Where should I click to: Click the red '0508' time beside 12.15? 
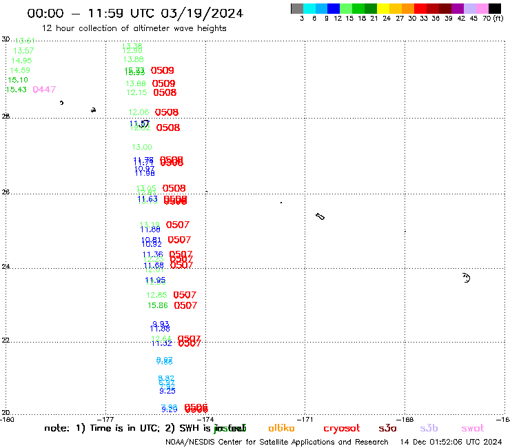tap(165, 93)
